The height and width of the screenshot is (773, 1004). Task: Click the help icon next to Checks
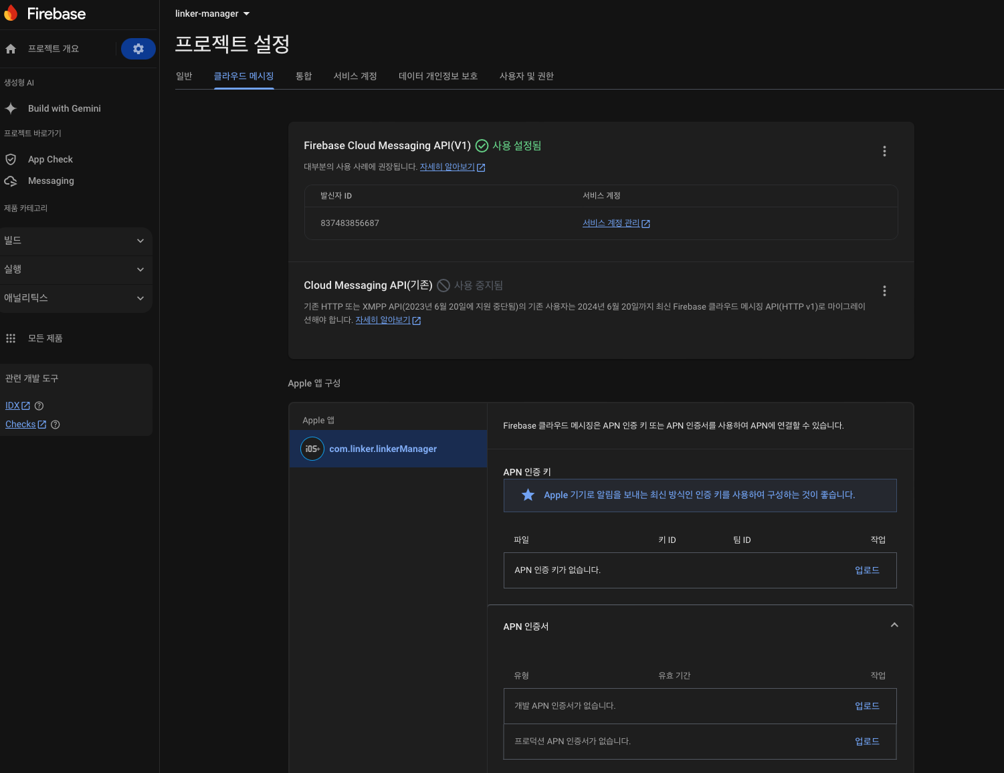(56, 425)
